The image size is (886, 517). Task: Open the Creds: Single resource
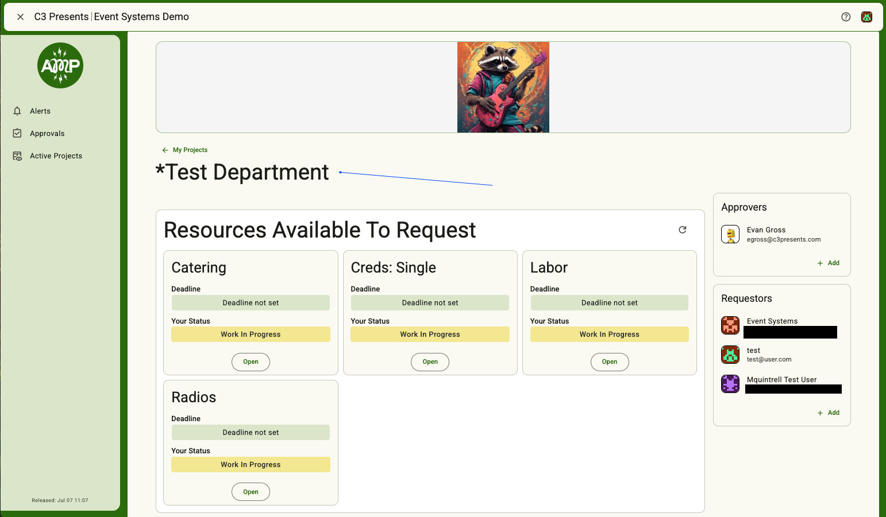[x=430, y=361]
